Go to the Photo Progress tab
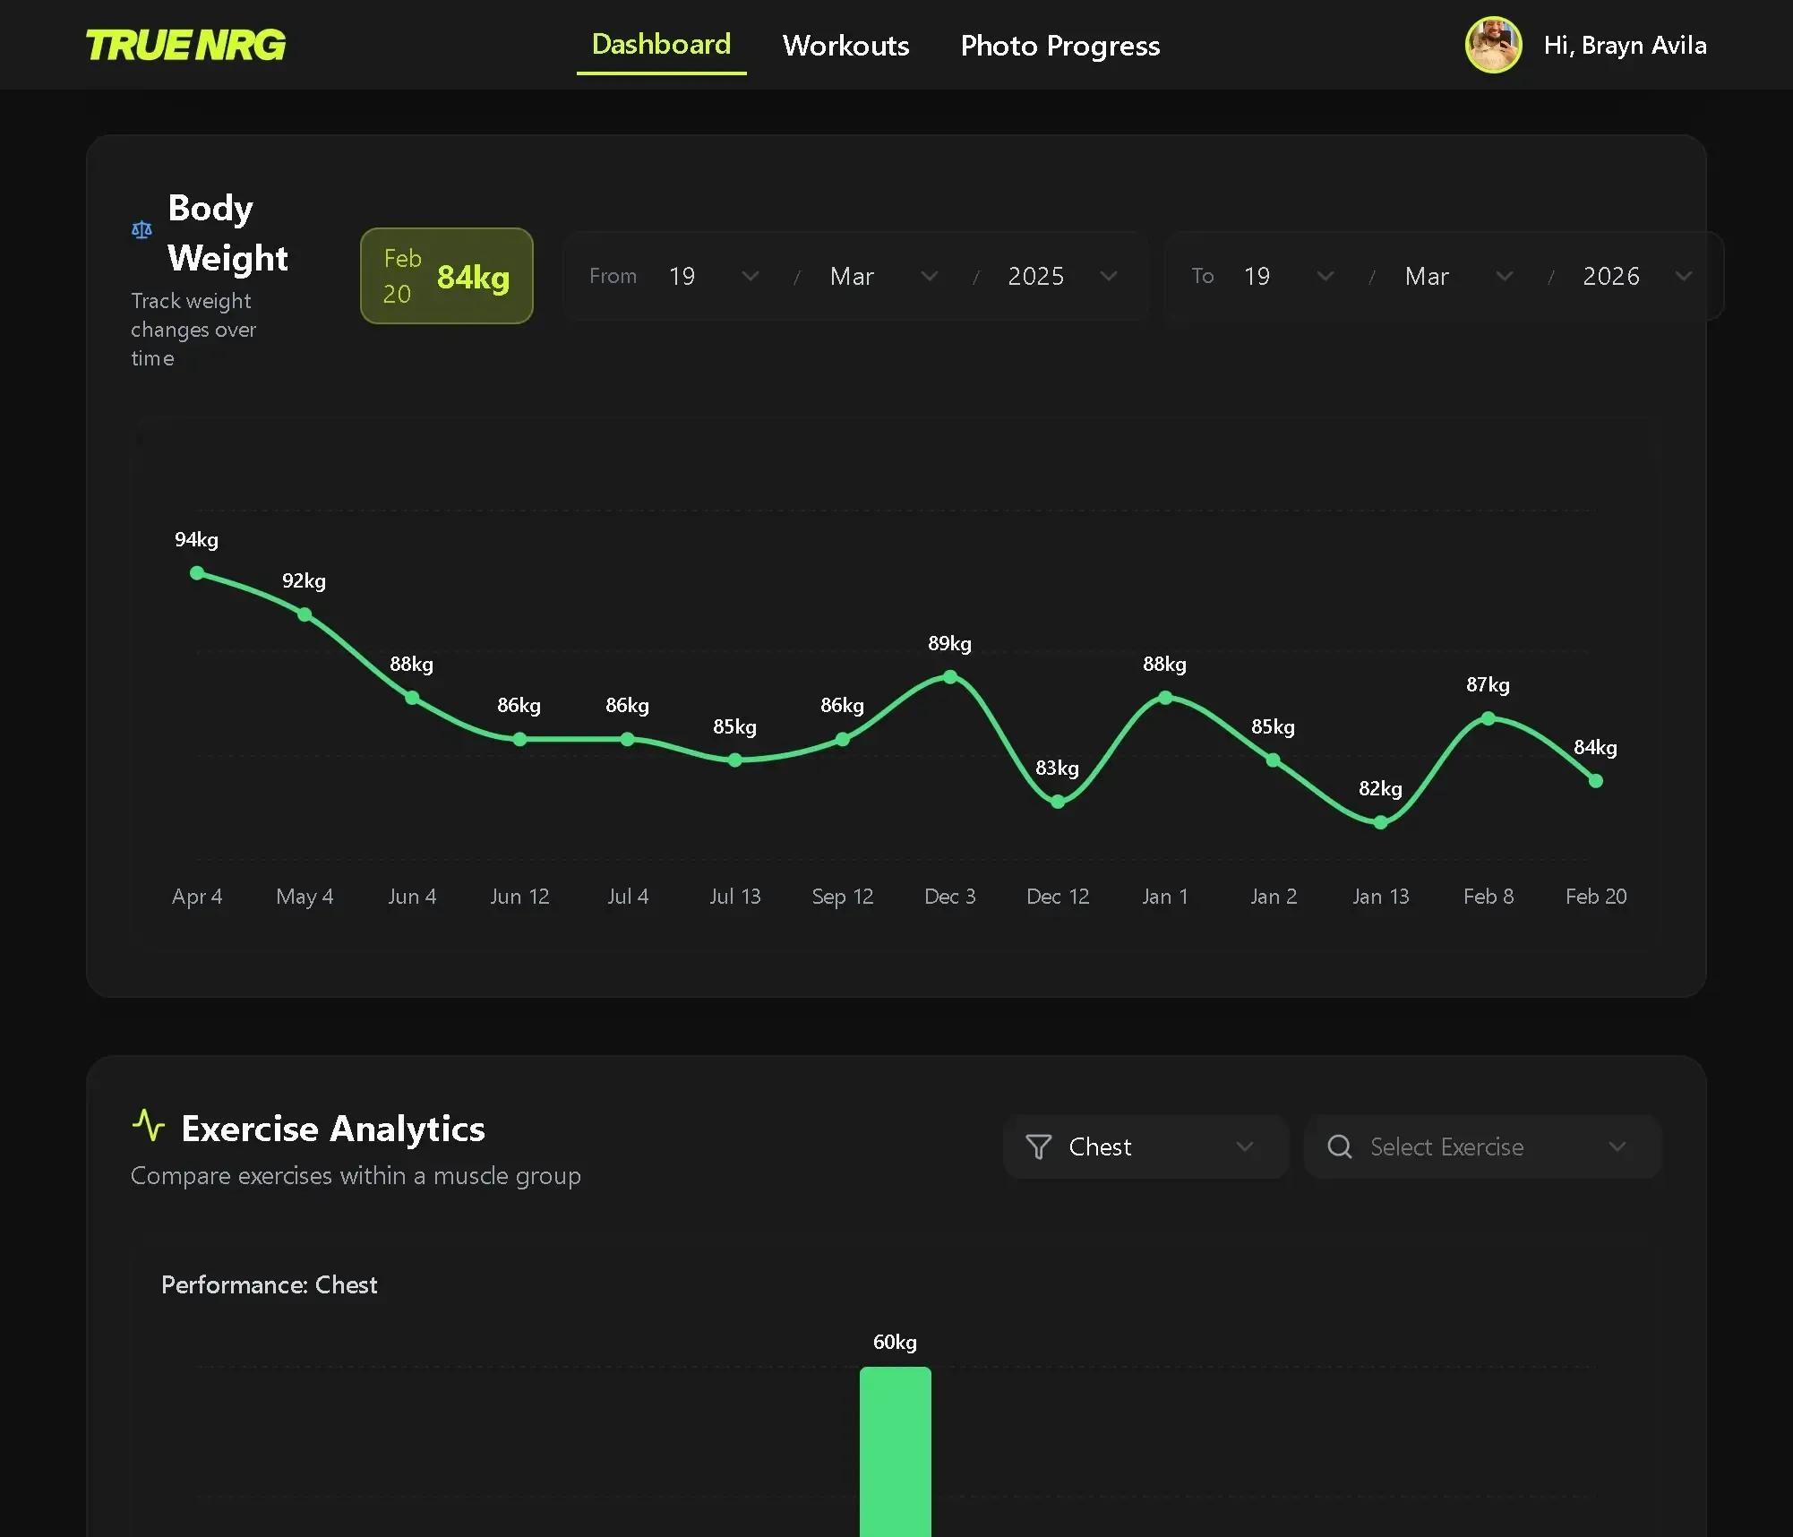 tap(1059, 45)
